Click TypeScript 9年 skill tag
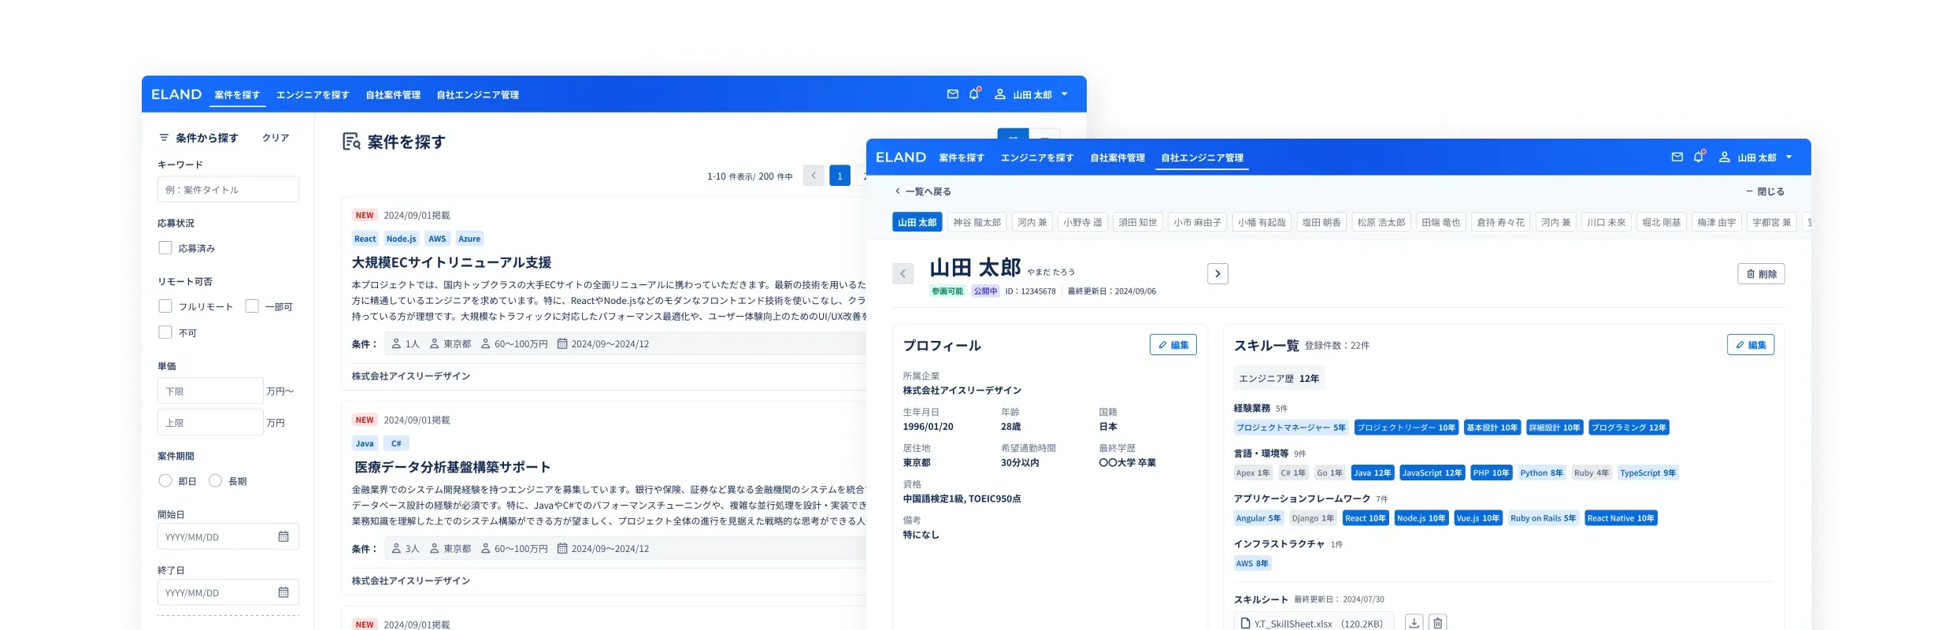 (1648, 472)
